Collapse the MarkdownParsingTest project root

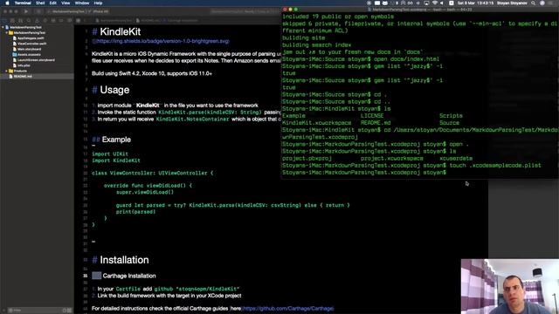[x=3, y=27]
